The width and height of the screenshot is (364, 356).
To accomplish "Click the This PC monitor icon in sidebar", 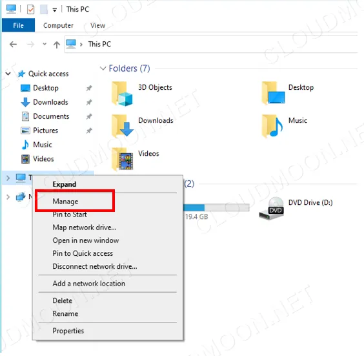I will tap(21, 178).
